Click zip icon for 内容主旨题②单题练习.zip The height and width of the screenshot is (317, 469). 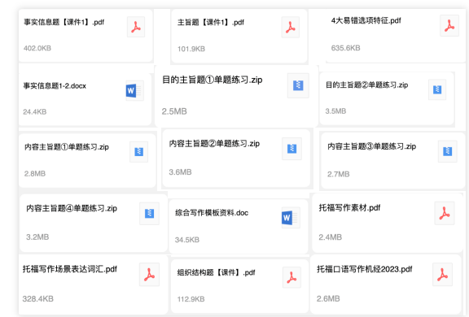click(x=291, y=149)
